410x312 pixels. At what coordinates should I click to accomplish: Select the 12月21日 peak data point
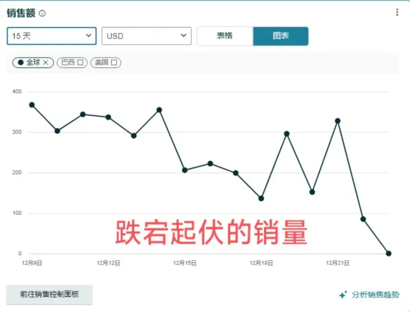338,121
